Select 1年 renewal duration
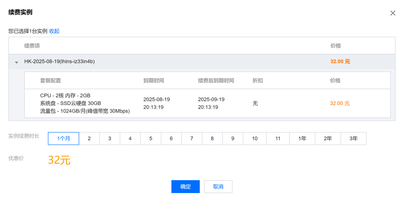This screenshot has height=201, width=403. (x=302, y=138)
